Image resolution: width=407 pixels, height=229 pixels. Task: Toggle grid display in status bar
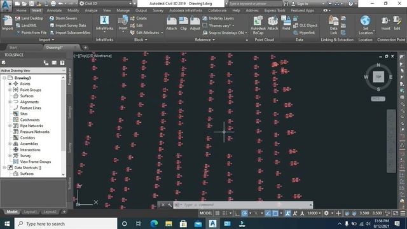(x=217, y=213)
